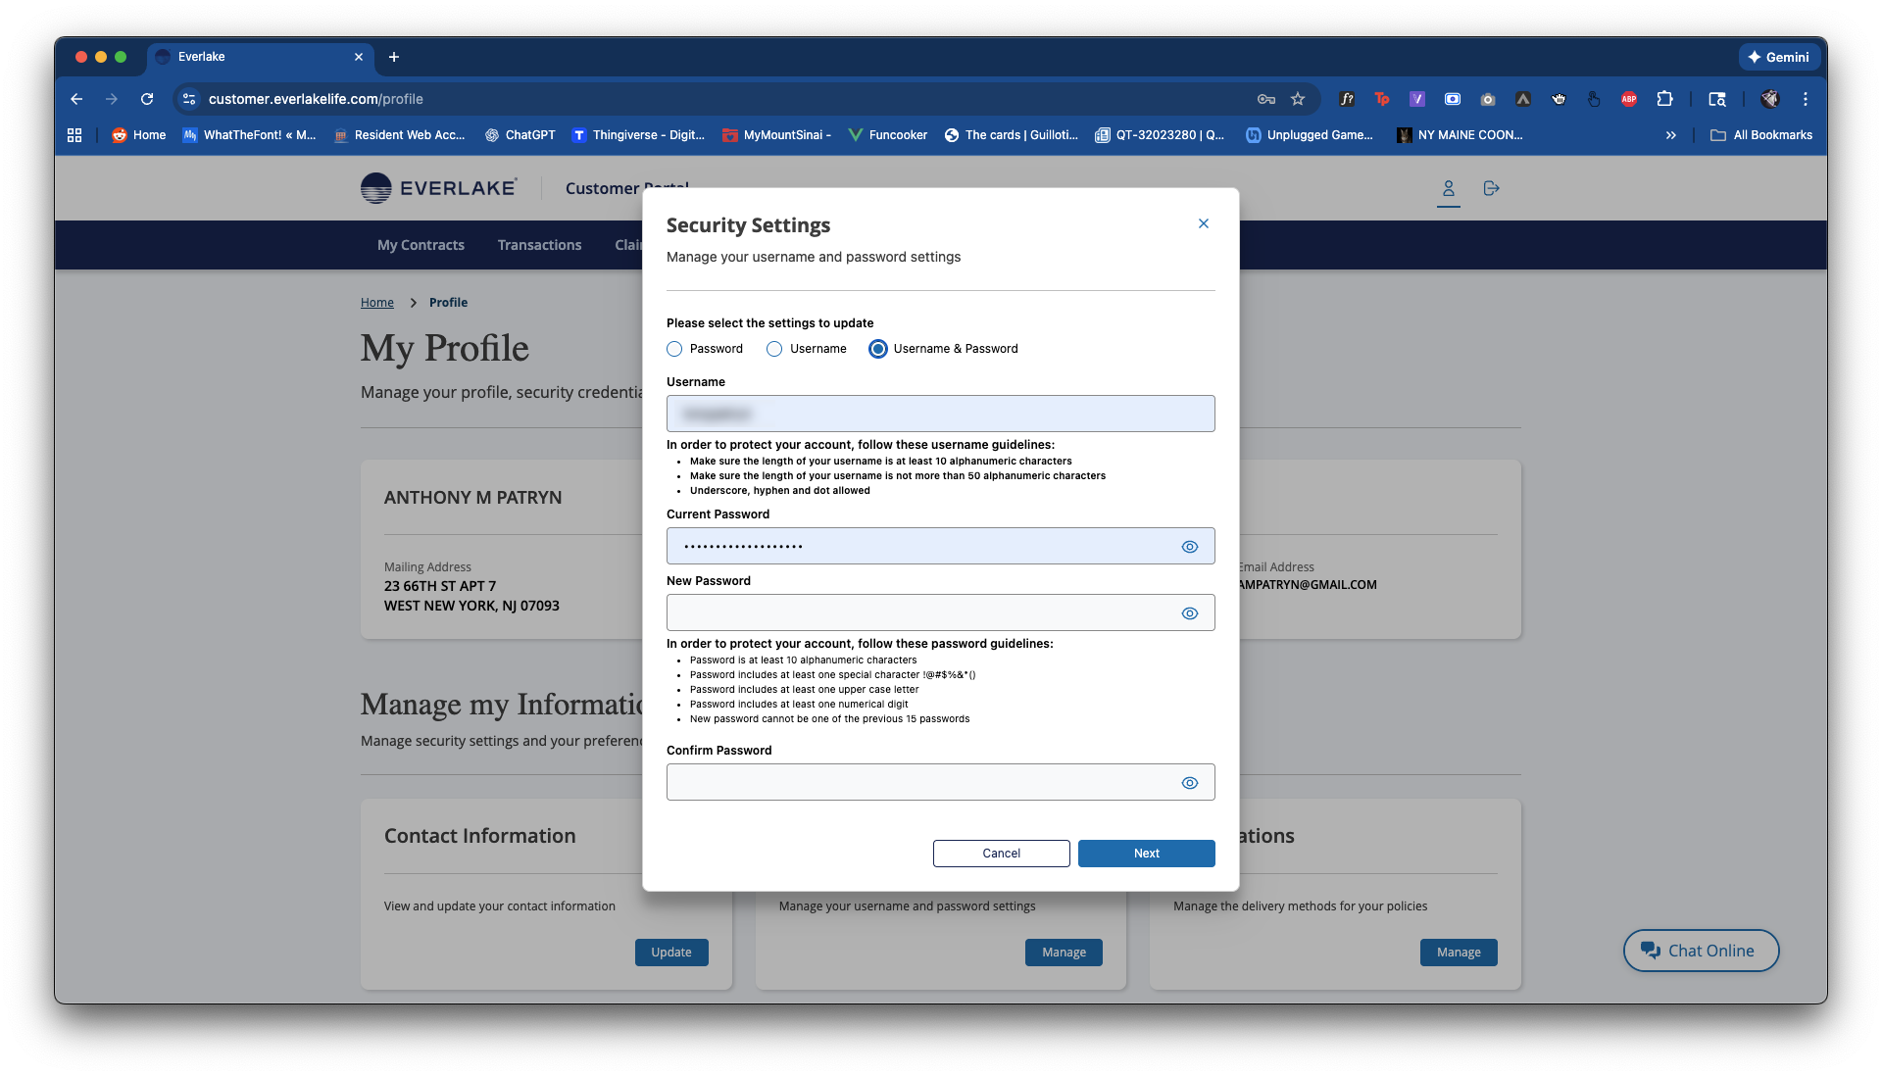Viewport: 1882px width, 1076px height.
Task: Open All Bookmarks folder
Action: click(x=1761, y=135)
